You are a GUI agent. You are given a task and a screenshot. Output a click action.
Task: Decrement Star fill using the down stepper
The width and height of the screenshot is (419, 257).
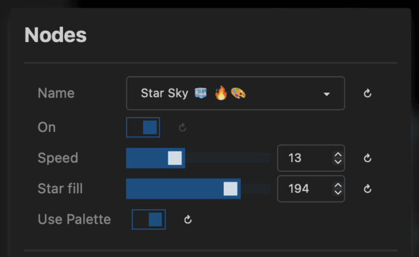coord(338,192)
